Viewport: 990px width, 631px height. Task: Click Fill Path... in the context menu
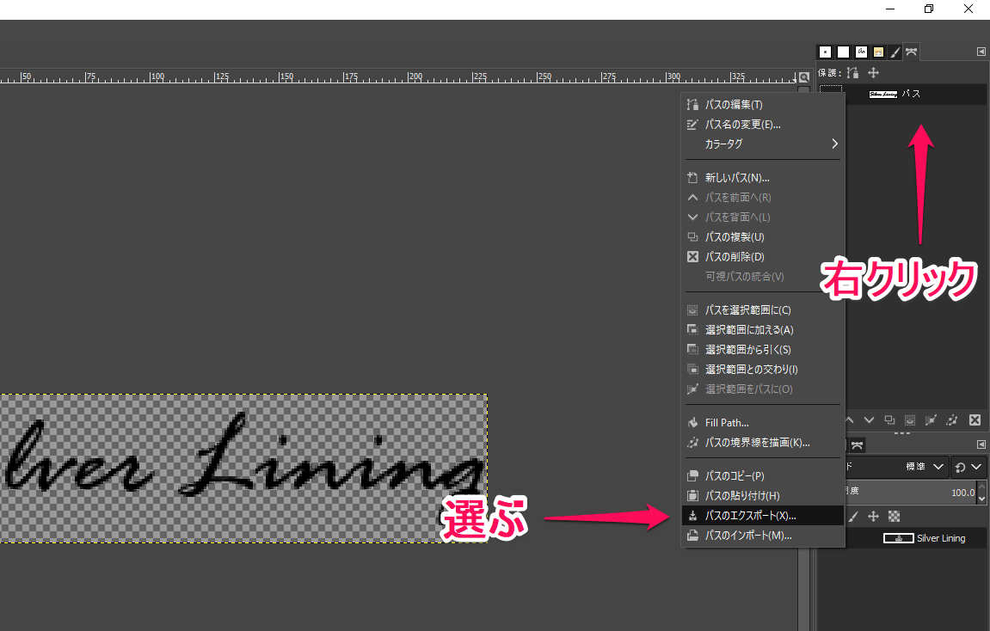727,423
